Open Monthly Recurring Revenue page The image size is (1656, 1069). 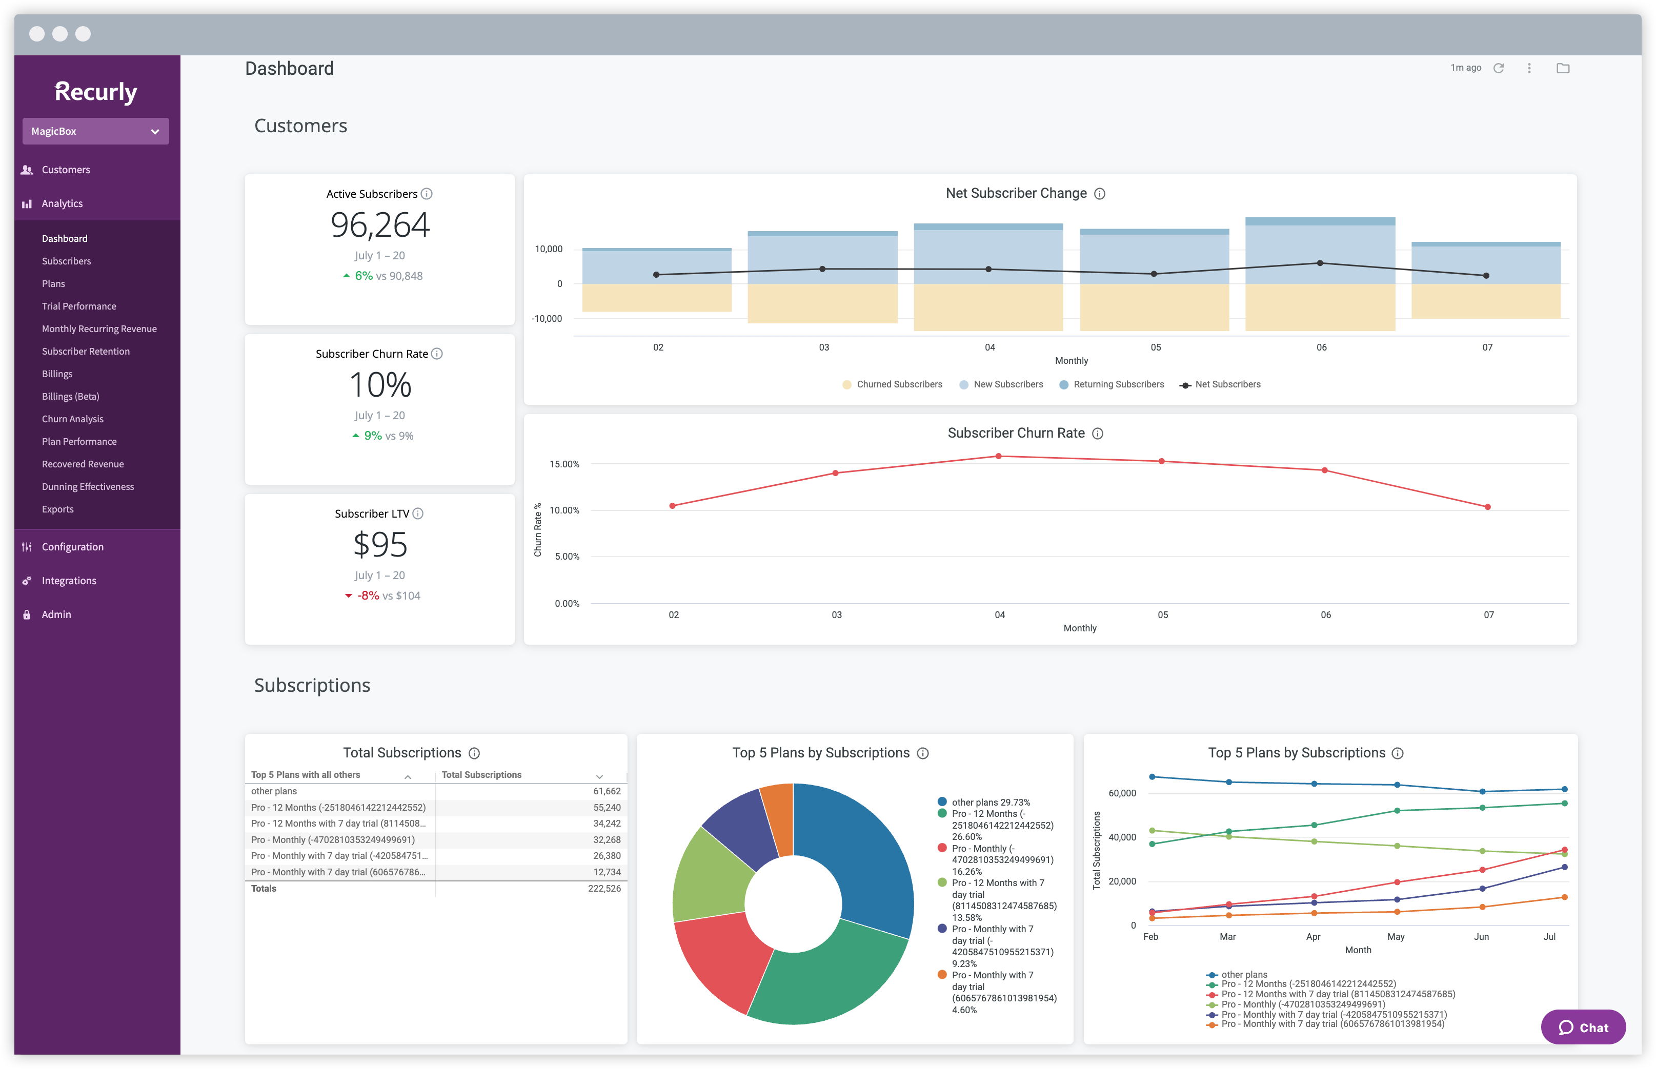tap(98, 328)
